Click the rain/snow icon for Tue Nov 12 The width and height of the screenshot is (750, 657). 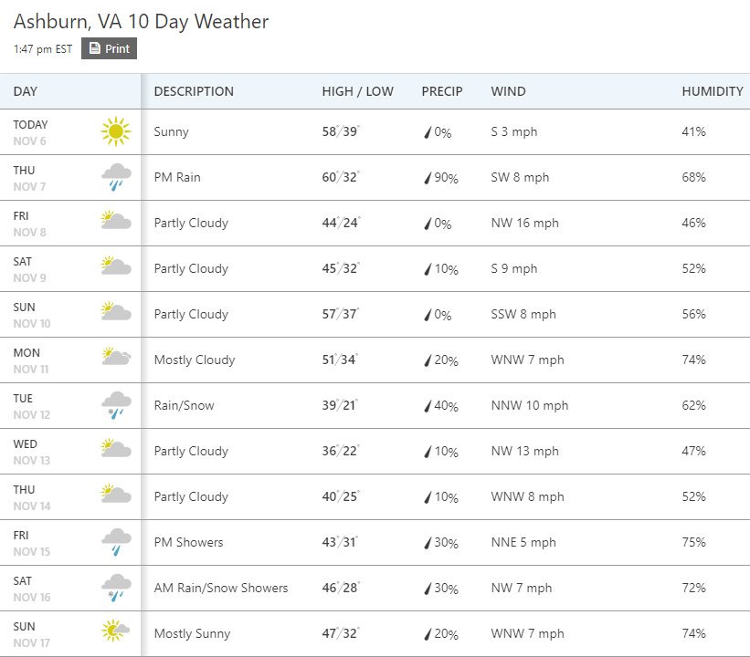coord(116,405)
